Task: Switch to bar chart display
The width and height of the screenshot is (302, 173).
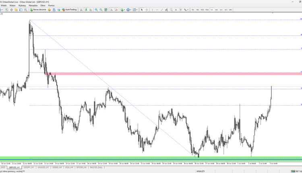Action: tap(81, 10)
